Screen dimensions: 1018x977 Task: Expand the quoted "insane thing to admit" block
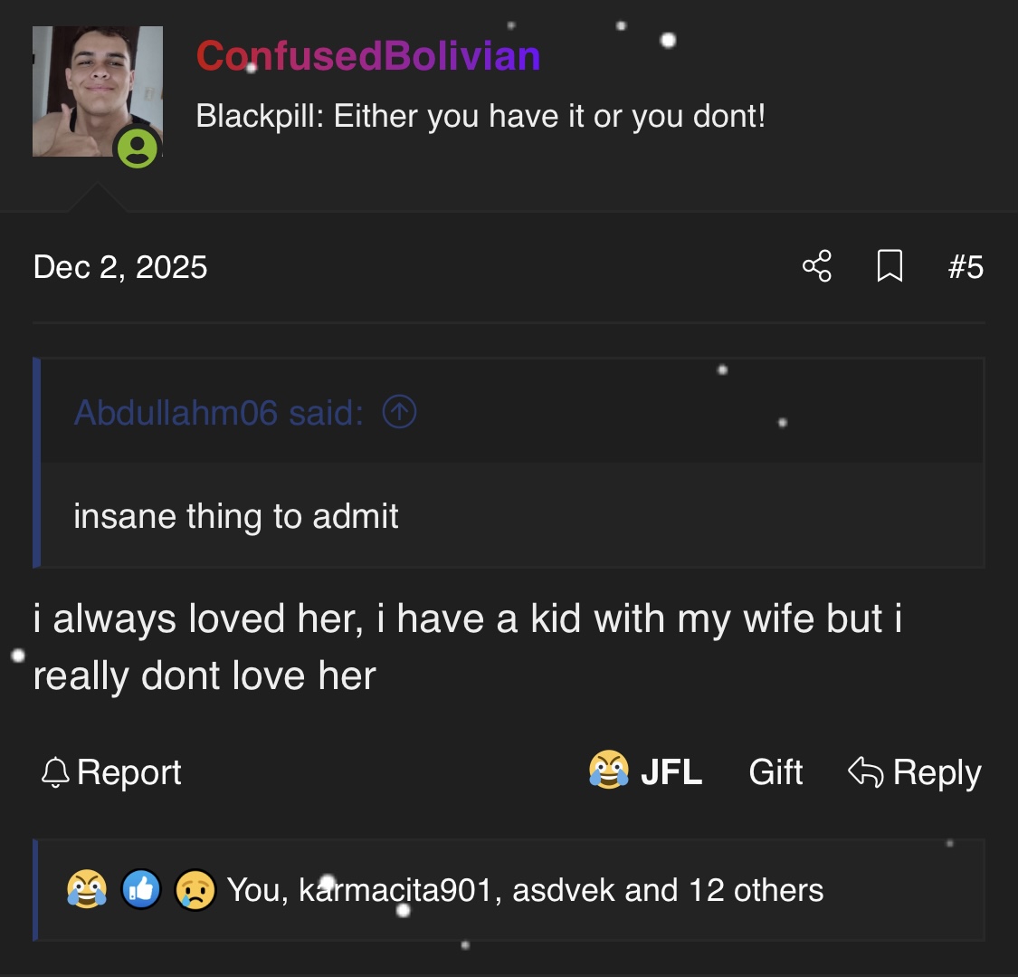(x=236, y=516)
